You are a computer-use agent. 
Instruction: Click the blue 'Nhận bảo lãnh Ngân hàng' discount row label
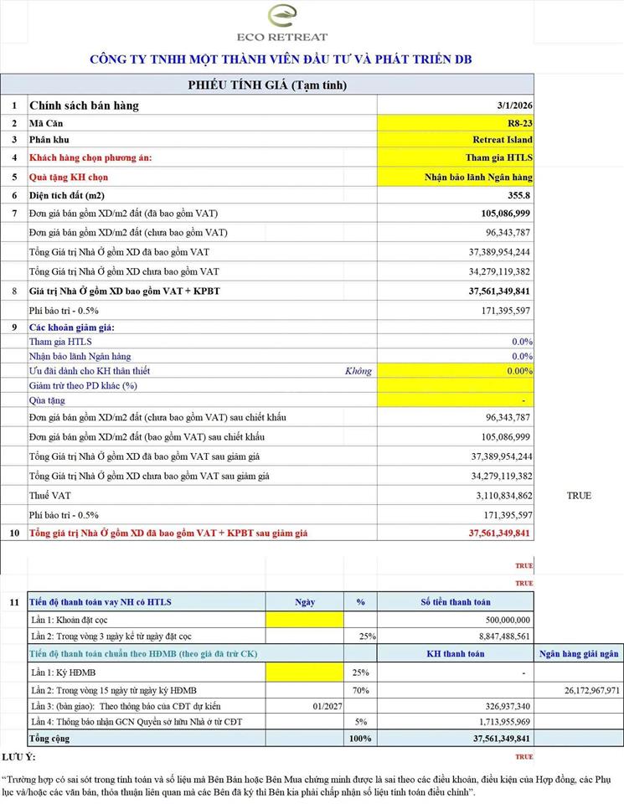80,357
